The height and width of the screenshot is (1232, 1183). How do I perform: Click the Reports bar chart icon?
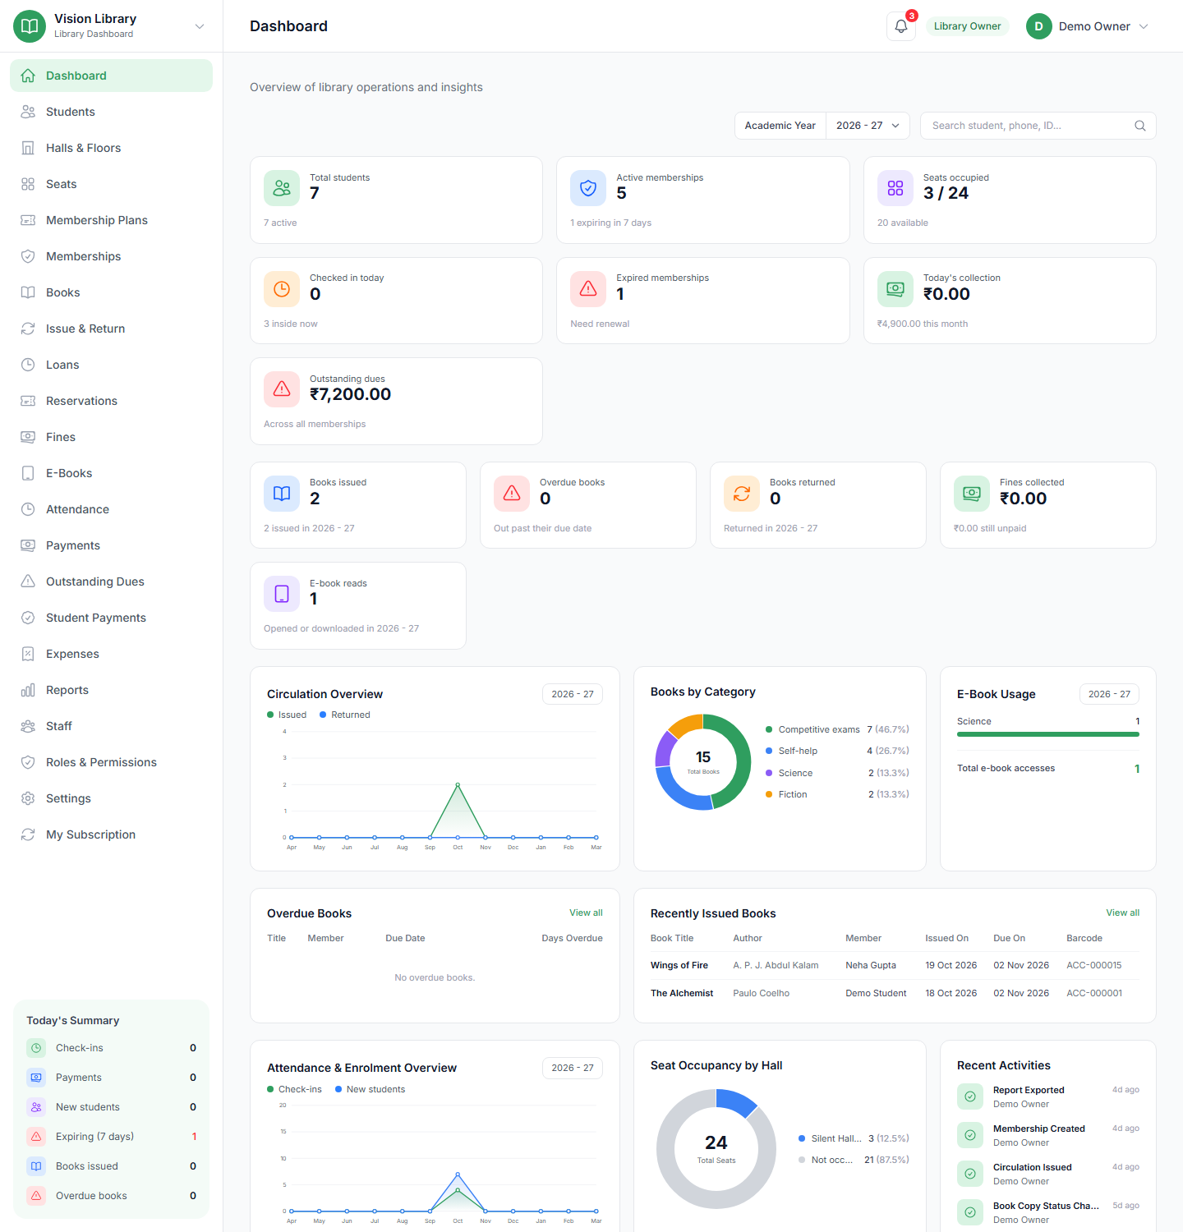coord(28,690)
